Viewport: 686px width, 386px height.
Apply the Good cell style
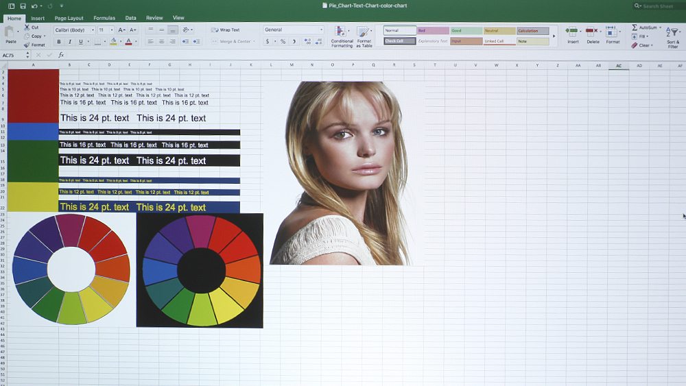coord(466,31)
